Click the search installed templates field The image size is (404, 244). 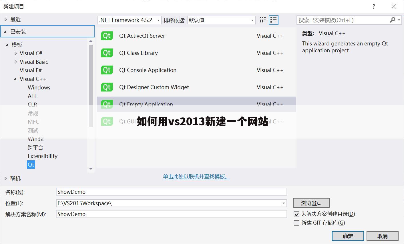[x=343, y=20]
